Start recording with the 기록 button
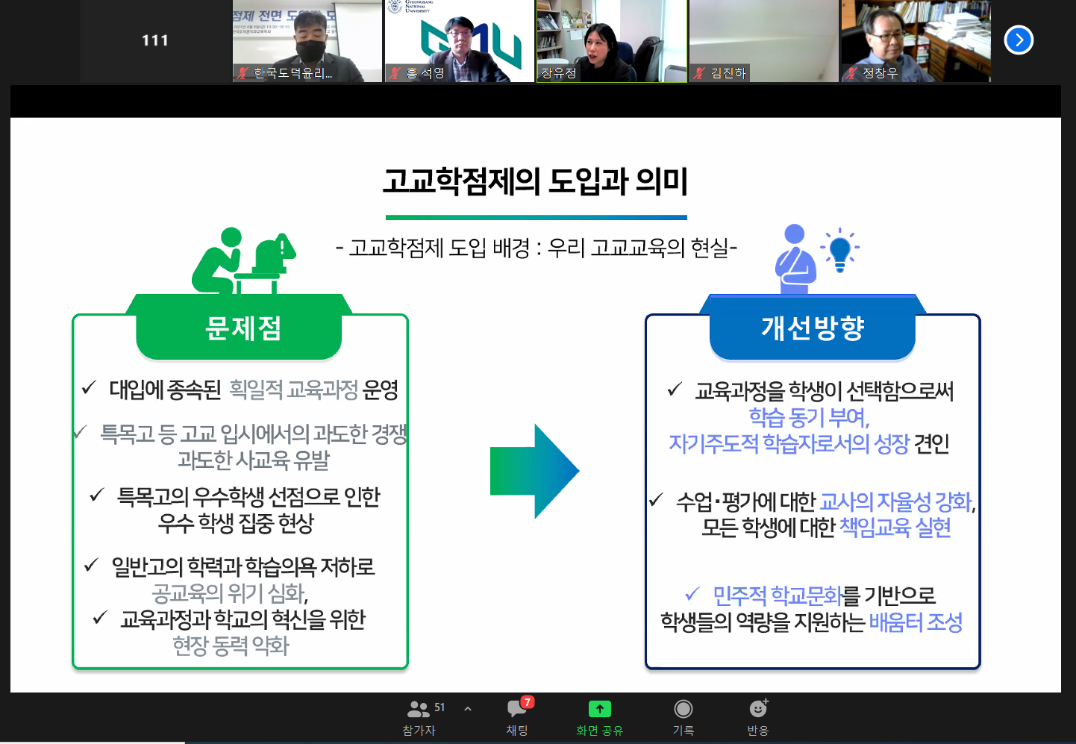 683,716
